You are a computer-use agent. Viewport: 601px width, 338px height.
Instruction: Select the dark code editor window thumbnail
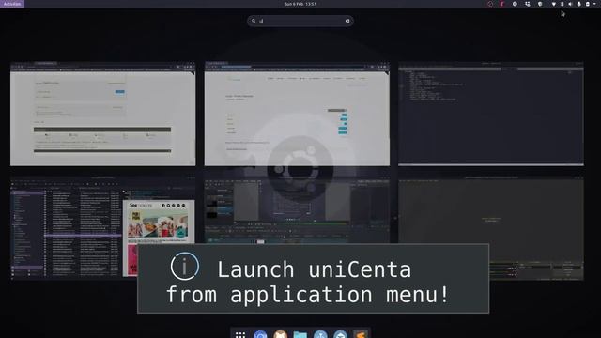[x=491, y=114]
